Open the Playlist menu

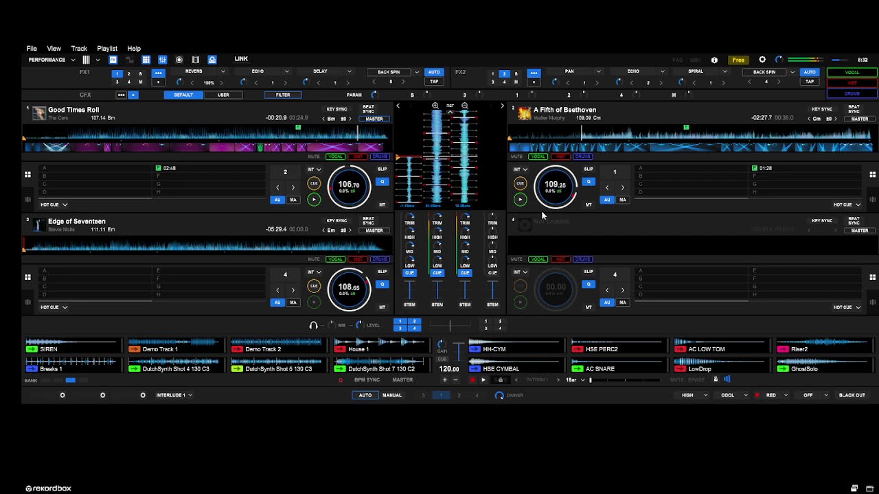pos(107,49)
